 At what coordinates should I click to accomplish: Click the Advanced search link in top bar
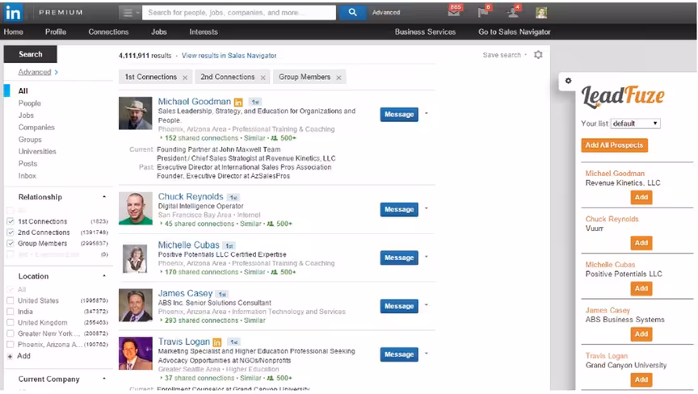click(x=386, y=12)
